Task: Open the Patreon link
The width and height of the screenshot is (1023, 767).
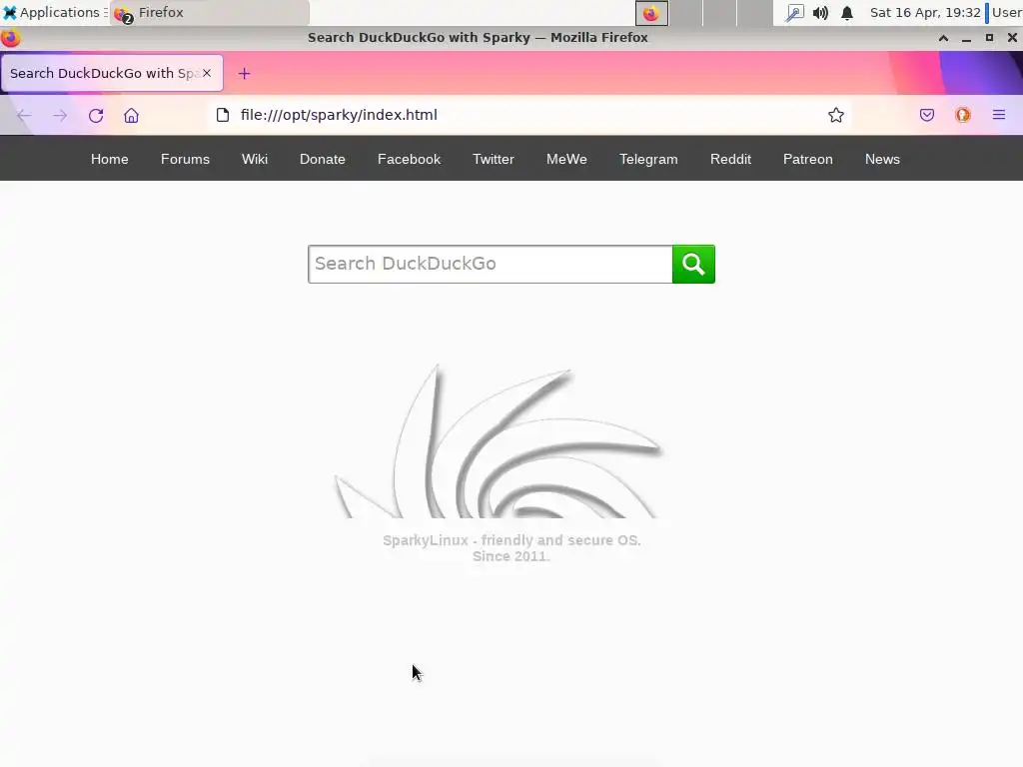Action: (x=807, y=159)
